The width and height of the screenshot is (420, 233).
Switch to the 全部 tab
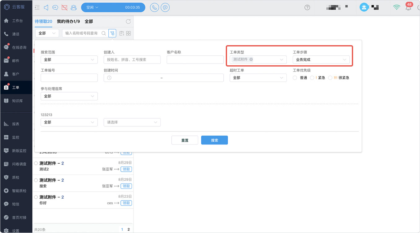89,21
